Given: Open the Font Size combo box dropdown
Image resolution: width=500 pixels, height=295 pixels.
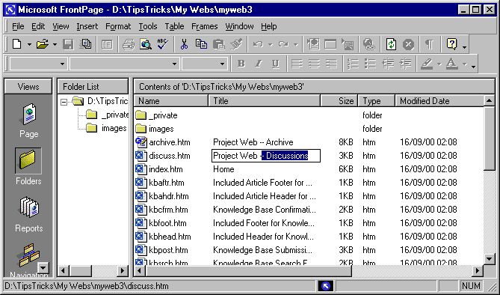Looking at the screenshot, I should [x=222, y=64].
